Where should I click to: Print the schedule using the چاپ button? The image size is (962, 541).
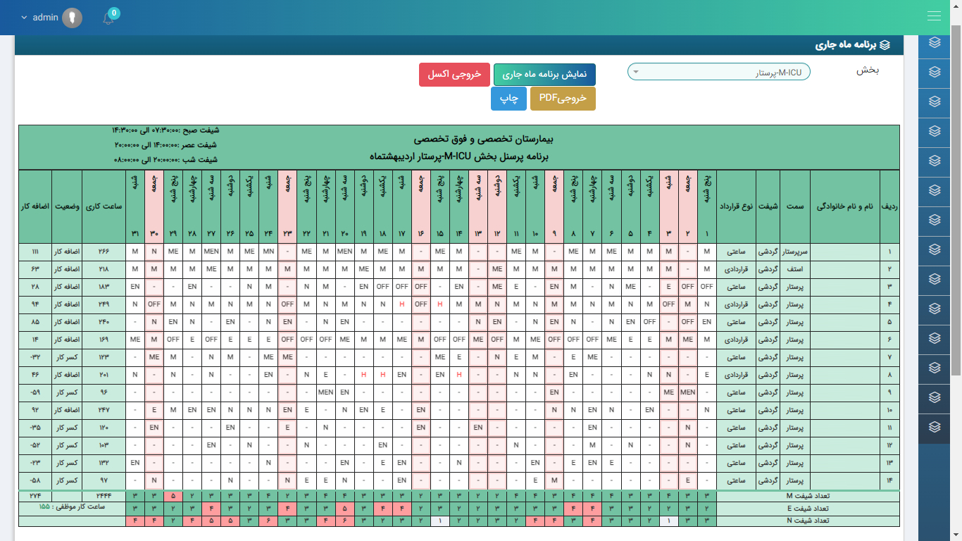point(508,99)
